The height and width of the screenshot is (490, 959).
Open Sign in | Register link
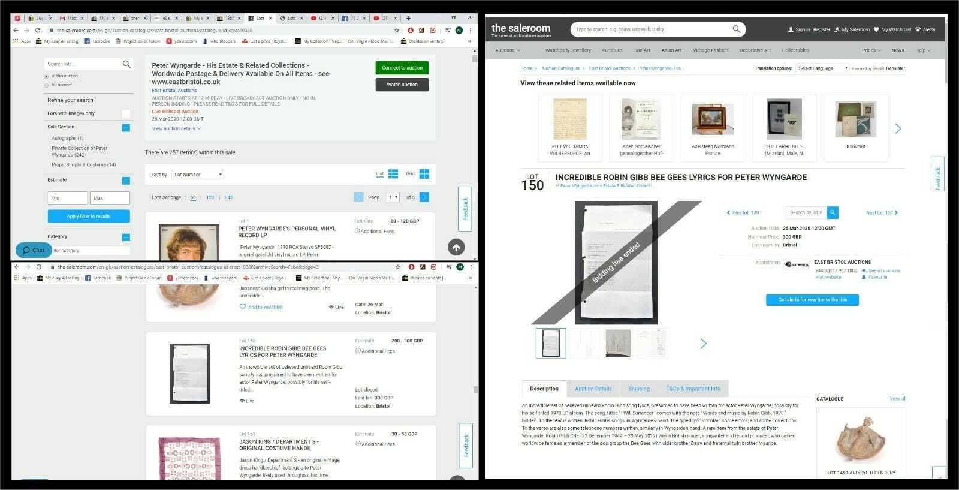[x=809, y=29]
